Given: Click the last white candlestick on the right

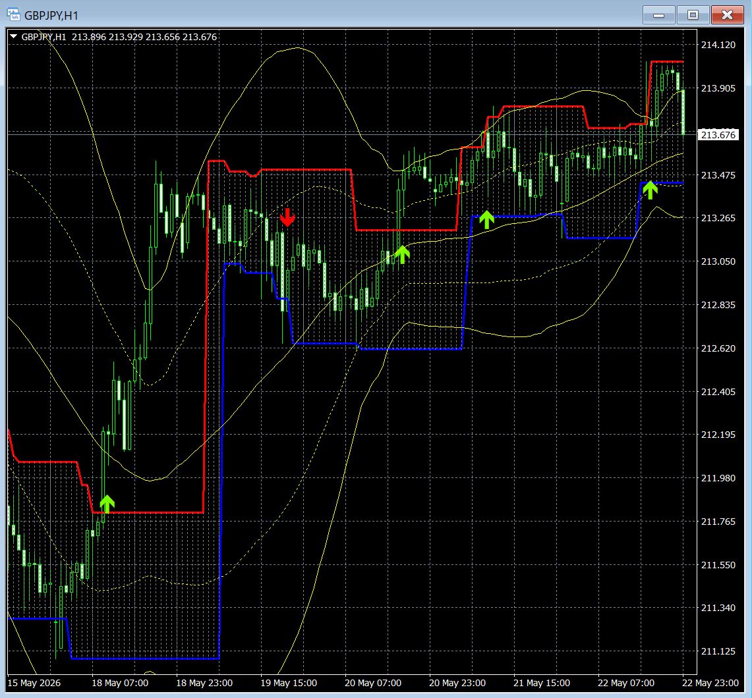Looking at the screenshot, I should pos(683,112).
